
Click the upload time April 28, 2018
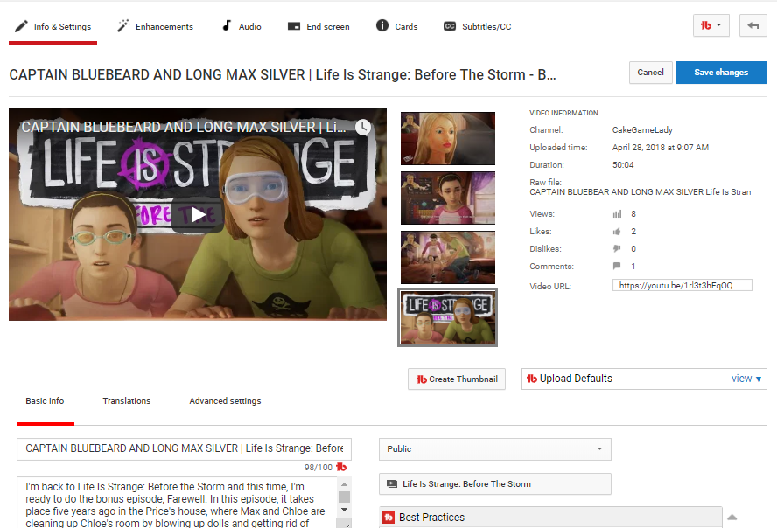[660, 148]
